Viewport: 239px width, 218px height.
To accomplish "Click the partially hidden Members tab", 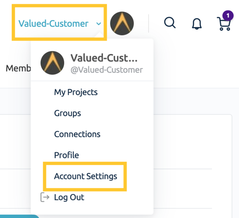I will [x=18, y=68].
